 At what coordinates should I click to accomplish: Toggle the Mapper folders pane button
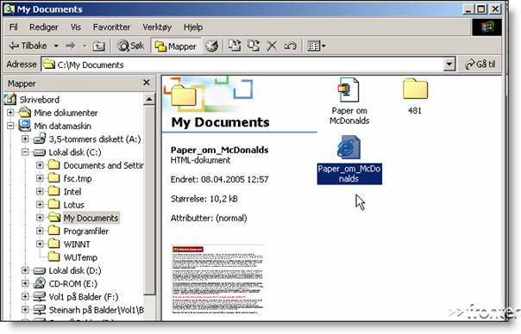coord(176,46)
